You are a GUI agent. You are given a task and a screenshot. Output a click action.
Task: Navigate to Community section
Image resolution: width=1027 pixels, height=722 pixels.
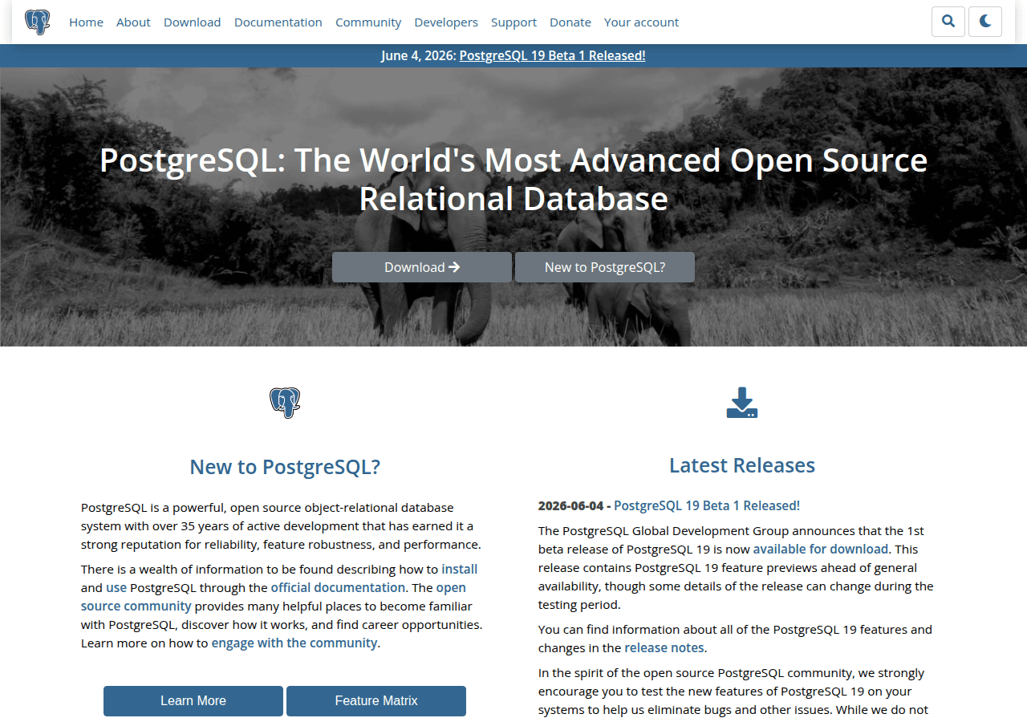click(368, 22)
